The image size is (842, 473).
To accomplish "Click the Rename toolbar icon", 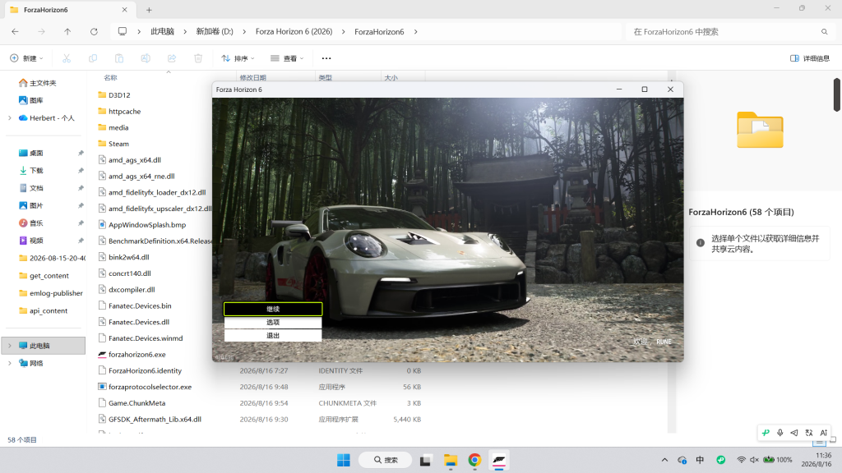I will coord(146,58).
